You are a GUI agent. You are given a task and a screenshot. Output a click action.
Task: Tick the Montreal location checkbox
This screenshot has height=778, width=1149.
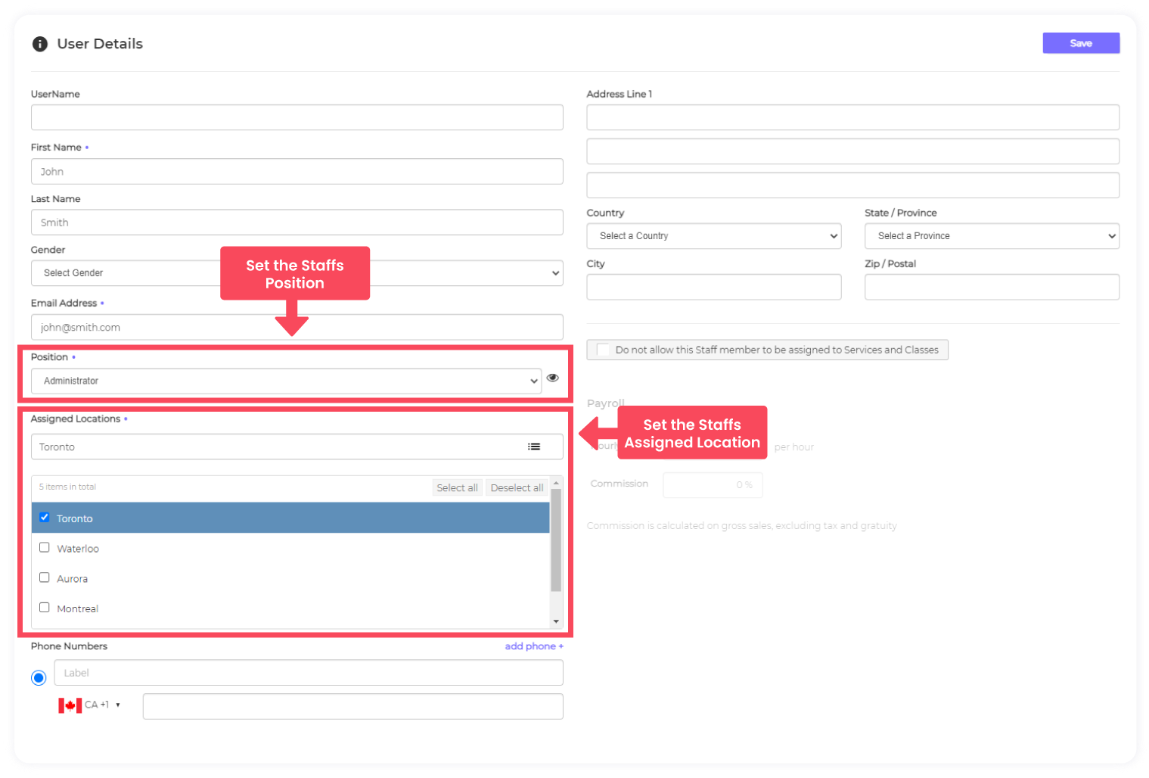[x=45, y=608]
